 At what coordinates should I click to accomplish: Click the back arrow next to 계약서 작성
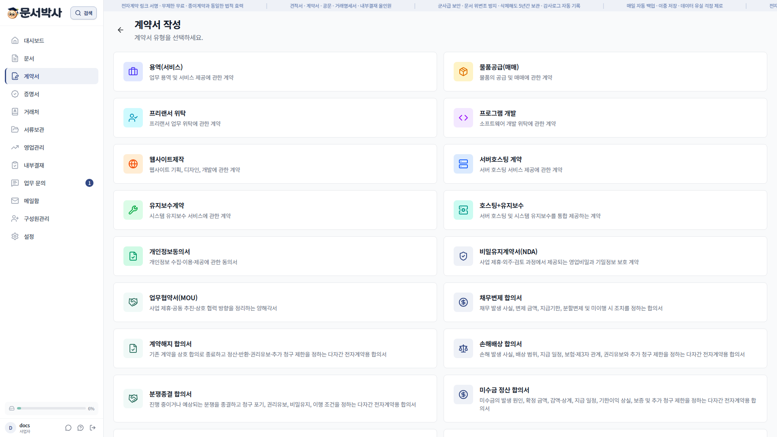point(120,30)
